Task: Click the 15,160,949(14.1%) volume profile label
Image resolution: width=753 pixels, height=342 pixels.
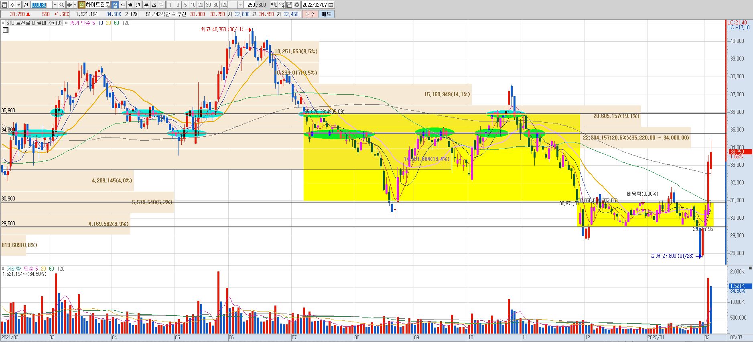Action: click(x=447, y=95)
